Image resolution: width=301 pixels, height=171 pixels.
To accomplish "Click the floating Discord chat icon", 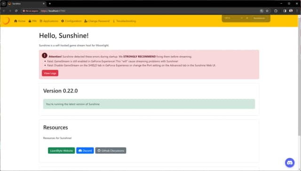I will (290, 163).
